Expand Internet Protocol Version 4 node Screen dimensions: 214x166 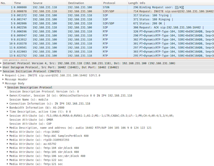pyautogui.click(x=1, y=63)
